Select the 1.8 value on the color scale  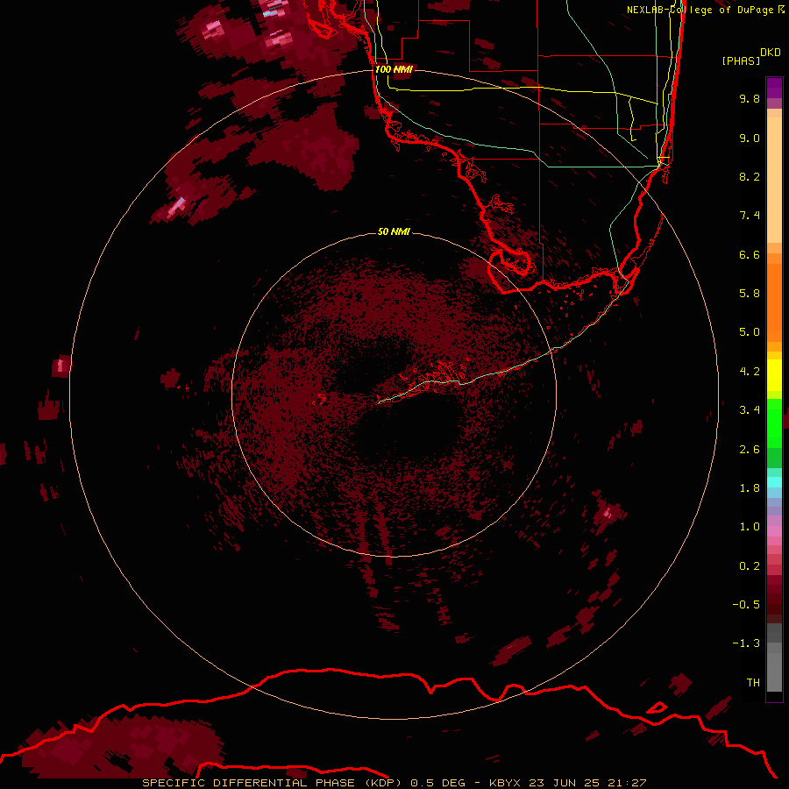(x=750, y=488)
